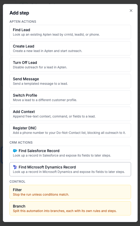Click 'Look up a record in Microsoft Dynamics' description
The height and width of the screenshot is (226, 140).
pos(69,172)
